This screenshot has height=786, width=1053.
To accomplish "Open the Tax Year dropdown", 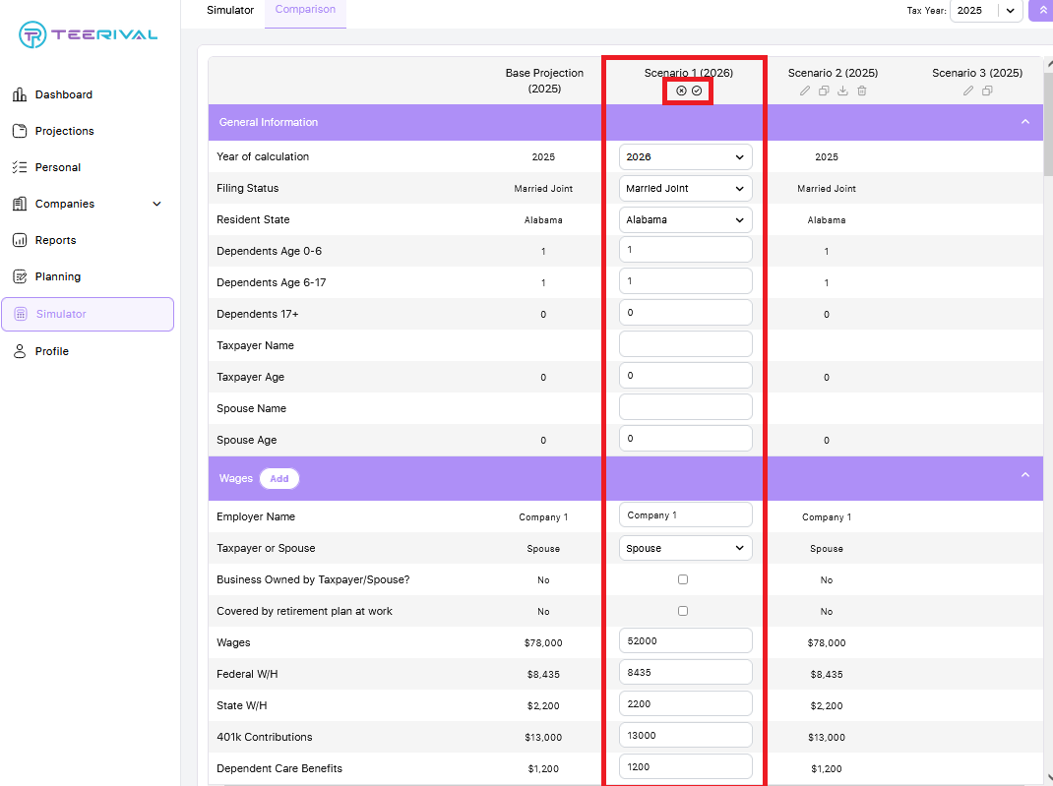I will pyautogui.click(x=986, y=11).
